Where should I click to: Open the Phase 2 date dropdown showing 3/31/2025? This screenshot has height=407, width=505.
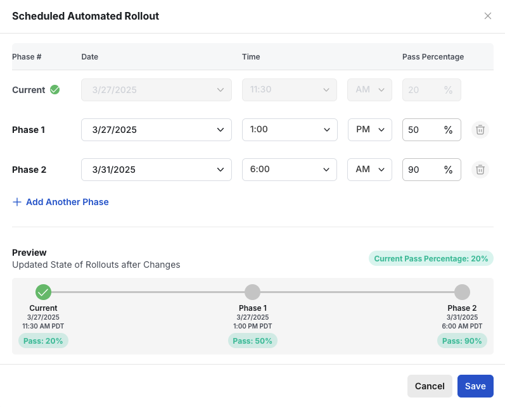157,170
